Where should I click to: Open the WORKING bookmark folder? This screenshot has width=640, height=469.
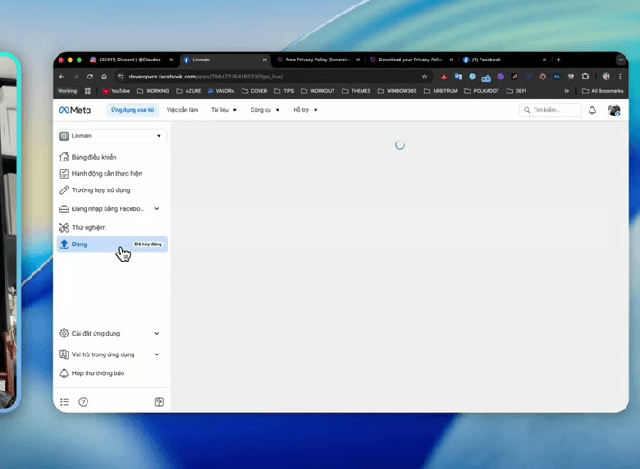point(152,91)
